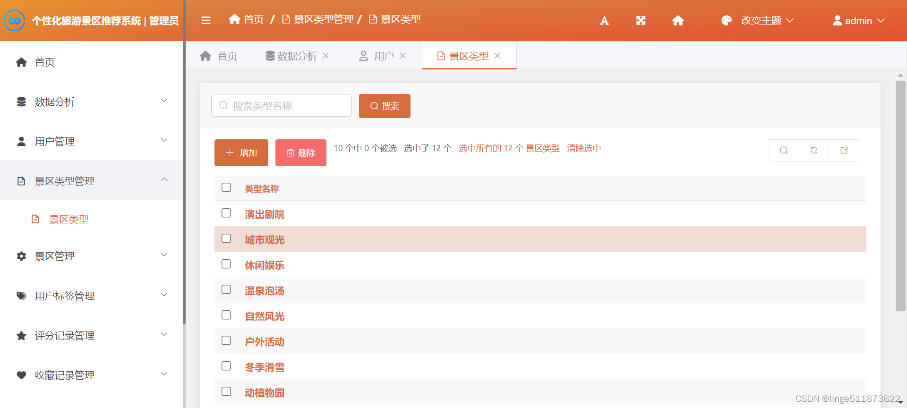Image resolution: width=907 pixels, height=408 pixels.
Task: Click the 清除选中 link
Action: click(584, 148)
